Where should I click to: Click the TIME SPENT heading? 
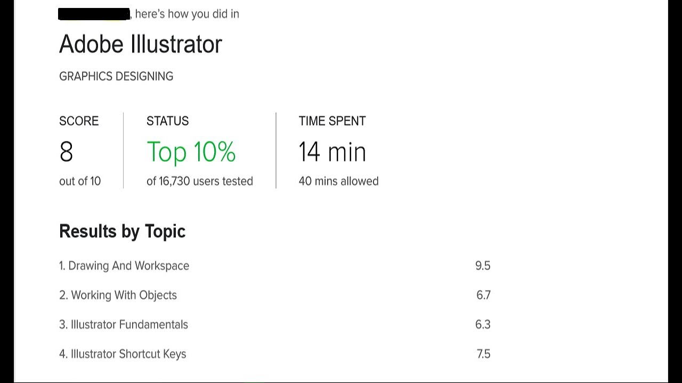332,121
